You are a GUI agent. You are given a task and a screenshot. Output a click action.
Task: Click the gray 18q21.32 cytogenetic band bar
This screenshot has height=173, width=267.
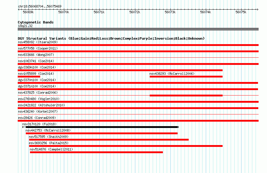tap(138, 29)
